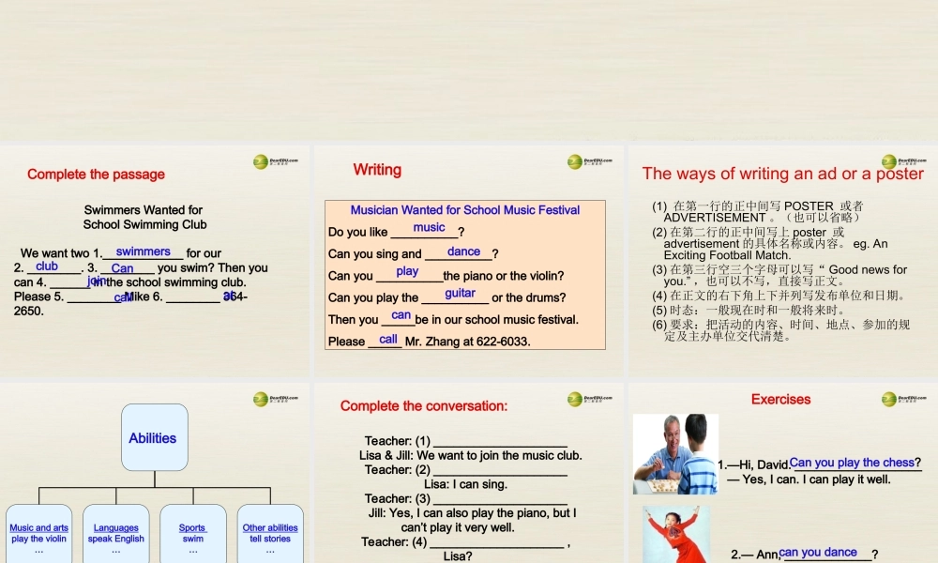
Task: Click DearEDU logo on the Abilities slide
Action: pyautogui.click(x=275, y=399)
